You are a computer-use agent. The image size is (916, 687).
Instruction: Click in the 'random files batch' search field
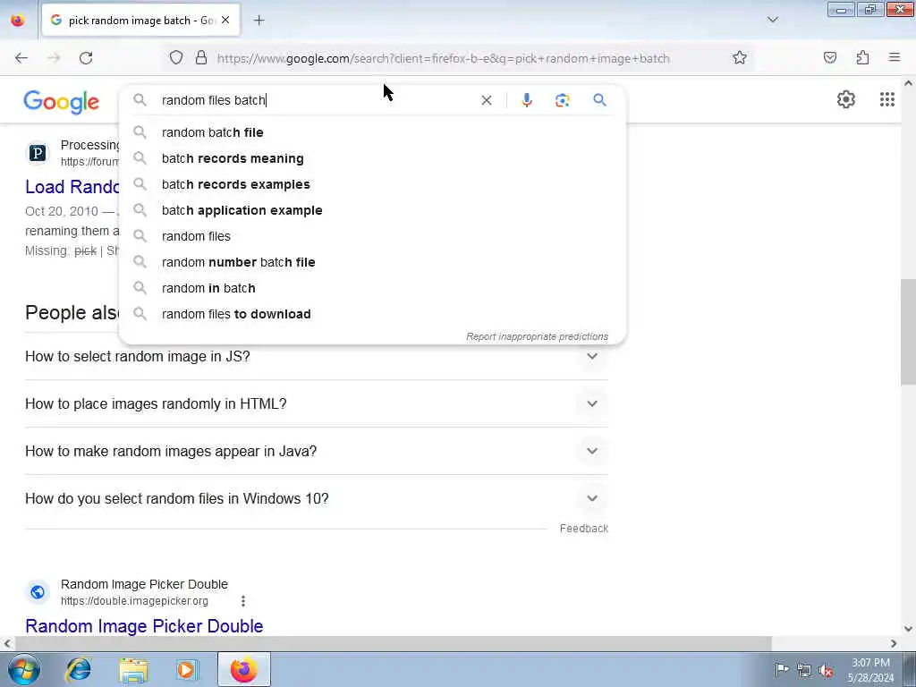[x=316, y=100]
